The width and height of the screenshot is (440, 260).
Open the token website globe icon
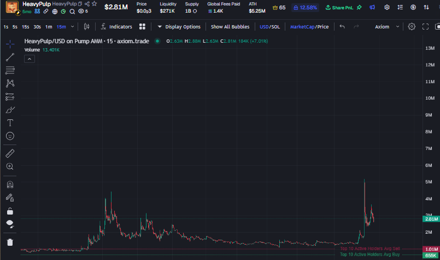pos(55,11)
